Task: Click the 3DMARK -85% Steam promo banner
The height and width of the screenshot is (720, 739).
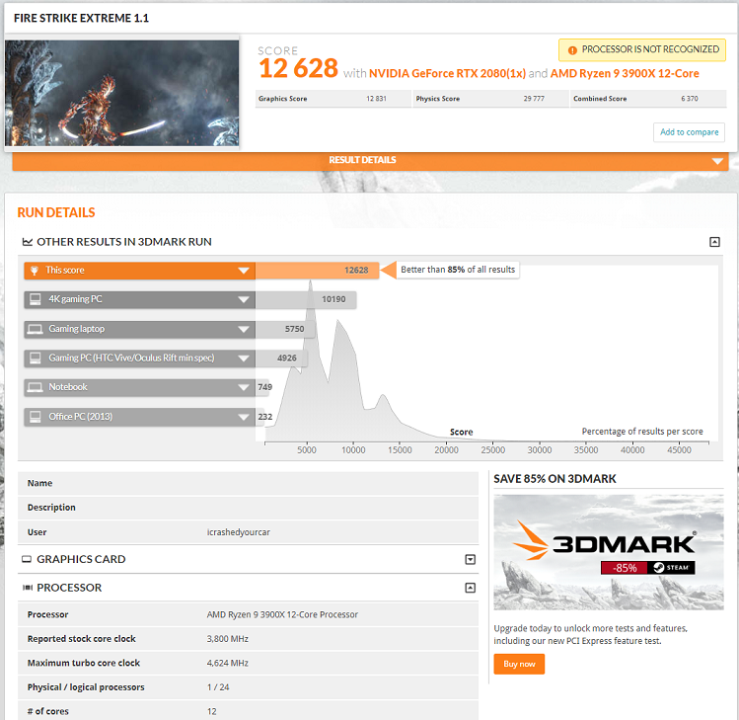Action: coord(609,552)
